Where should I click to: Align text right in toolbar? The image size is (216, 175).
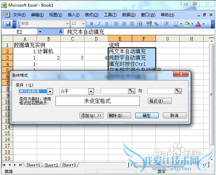click(132, 24)
